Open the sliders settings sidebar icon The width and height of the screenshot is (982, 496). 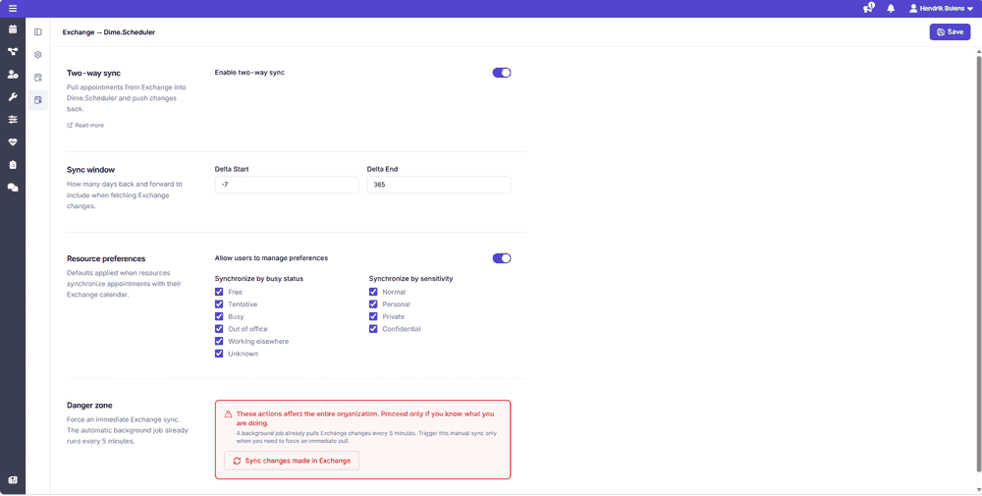[x=13, y=120]
